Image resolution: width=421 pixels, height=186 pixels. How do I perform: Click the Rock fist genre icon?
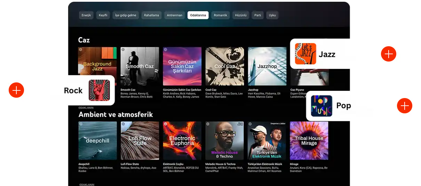click(x=99, y=90)
